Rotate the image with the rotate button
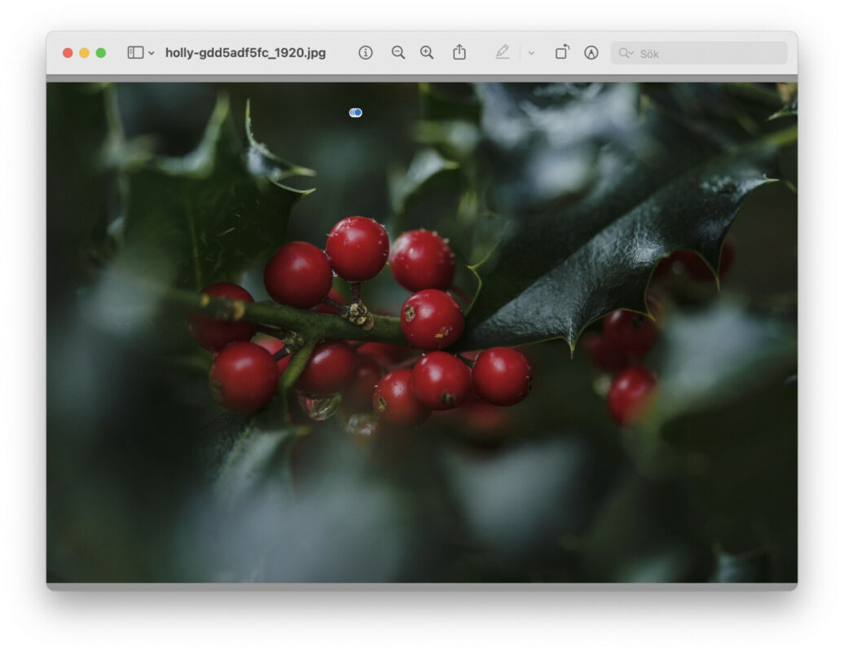 pyautogui.click(x=562, y=52)
